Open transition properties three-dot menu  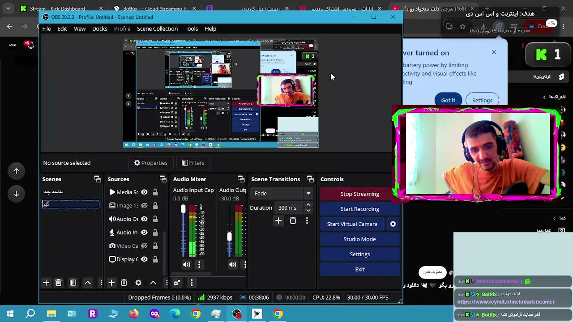[x=307, y=220]
